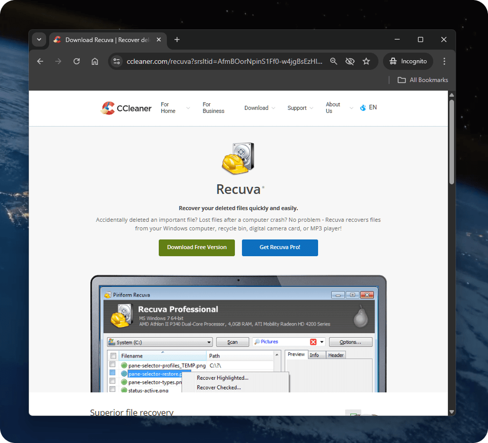This screenshot has width=488, height=443.
Task: Open the Chrome three-dot menu
Action: [x=444, y=61]
